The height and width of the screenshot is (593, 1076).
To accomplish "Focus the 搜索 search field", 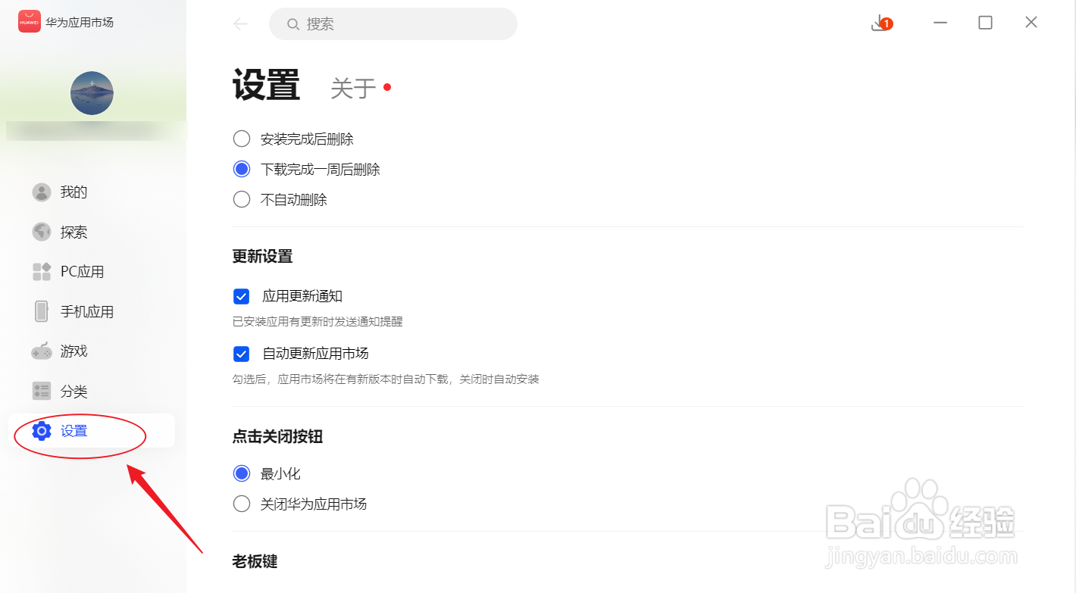I will (393, 24).
